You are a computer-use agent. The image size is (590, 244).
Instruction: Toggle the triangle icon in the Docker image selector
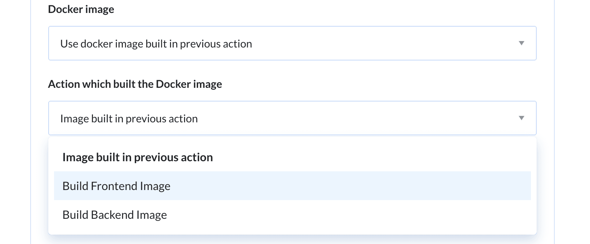tap(521, 43)
